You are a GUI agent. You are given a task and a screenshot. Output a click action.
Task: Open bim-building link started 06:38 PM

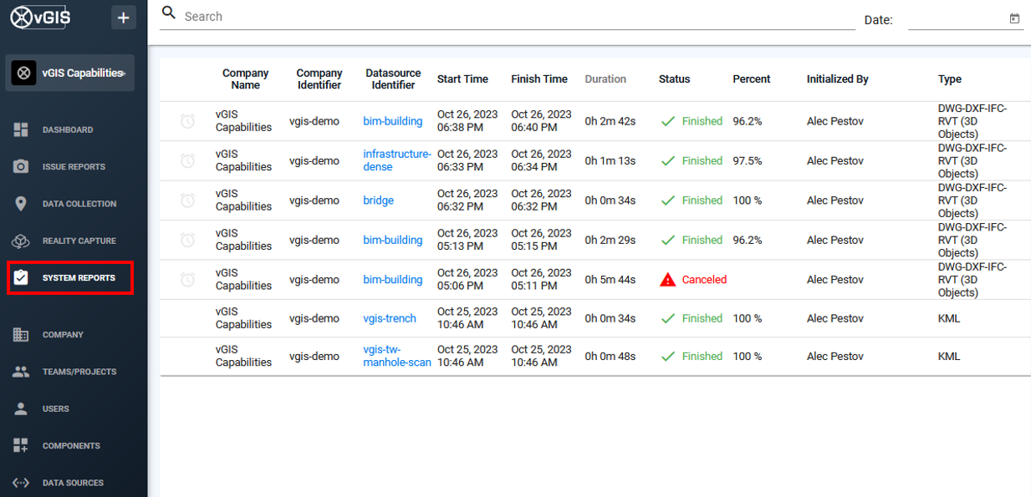point(393,121)
